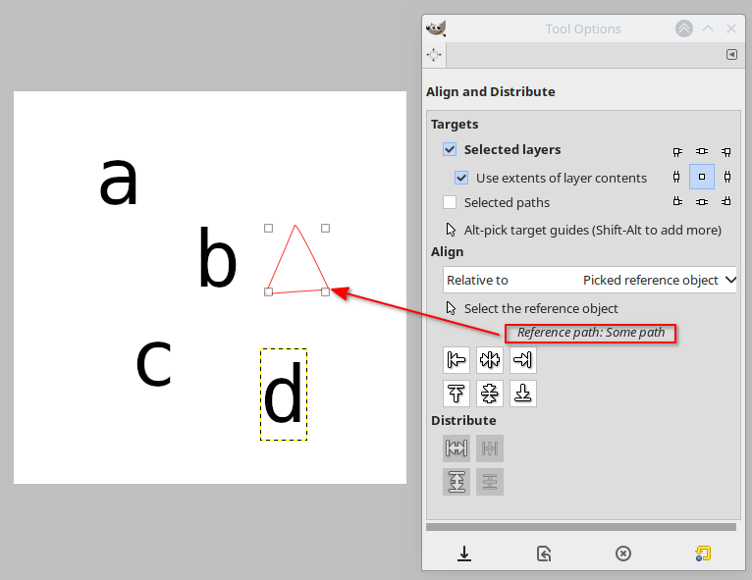Select center anchor point in grid

coord(702,177)
